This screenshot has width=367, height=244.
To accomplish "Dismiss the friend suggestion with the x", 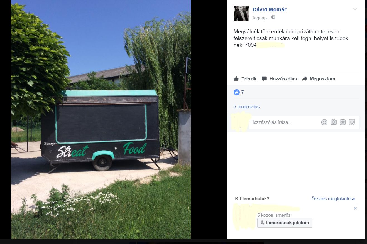I will (x=355, y=208).
